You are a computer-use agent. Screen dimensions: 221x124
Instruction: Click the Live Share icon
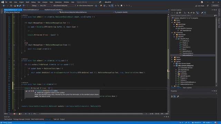196,6
